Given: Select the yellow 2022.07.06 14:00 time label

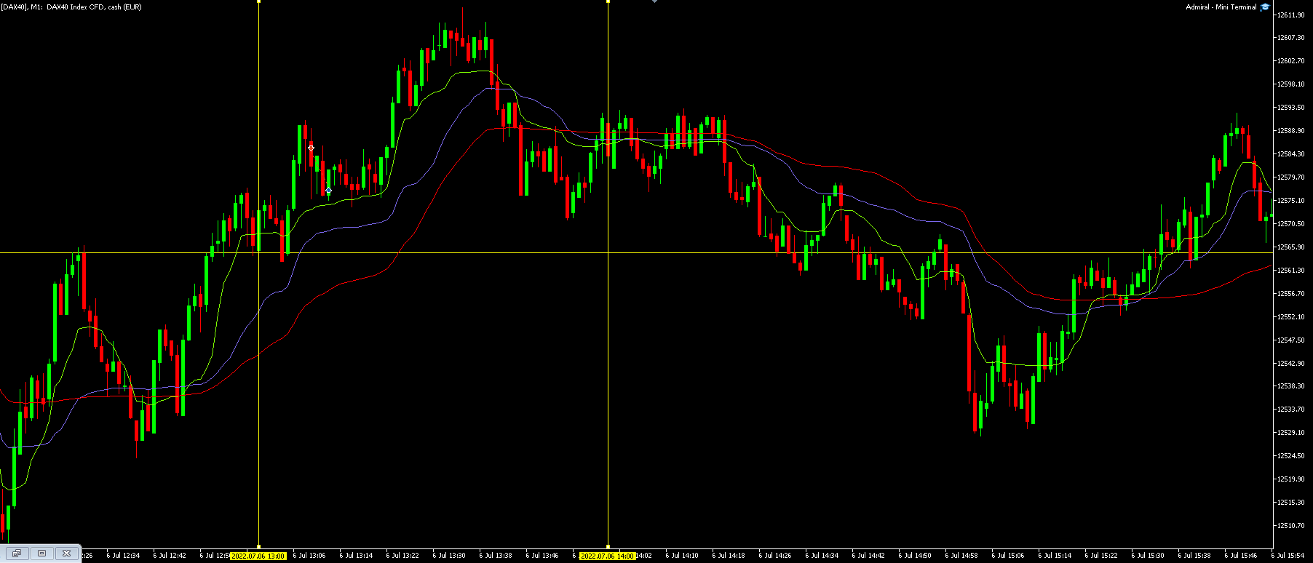Looking at the screenshot, I should (608, 556).
